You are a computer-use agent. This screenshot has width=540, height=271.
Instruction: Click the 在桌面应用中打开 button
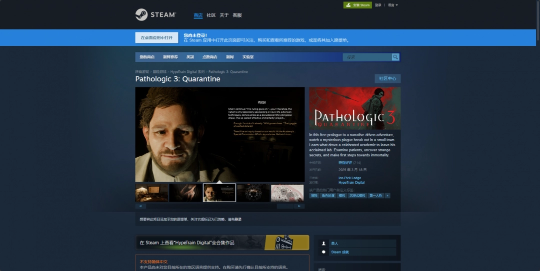[156, 37]
